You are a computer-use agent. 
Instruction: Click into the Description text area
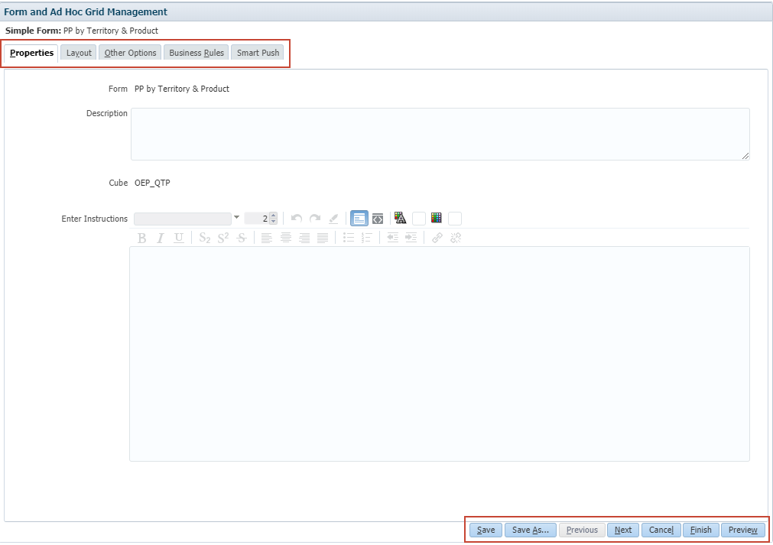point(440,134)
